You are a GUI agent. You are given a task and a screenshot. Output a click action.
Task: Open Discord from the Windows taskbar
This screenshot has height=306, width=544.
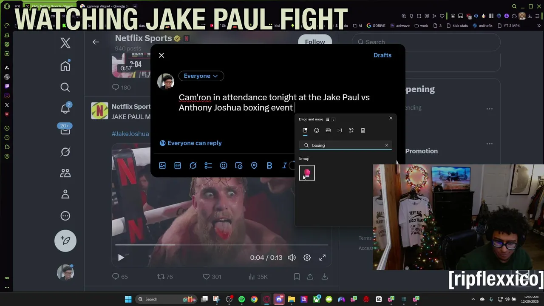279,299
